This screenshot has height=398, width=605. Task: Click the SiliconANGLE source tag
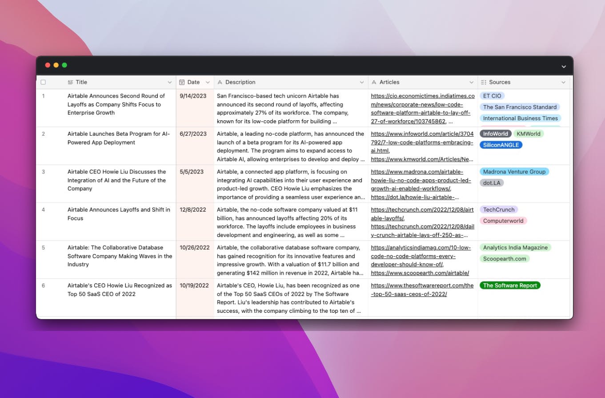click(501, 145)
